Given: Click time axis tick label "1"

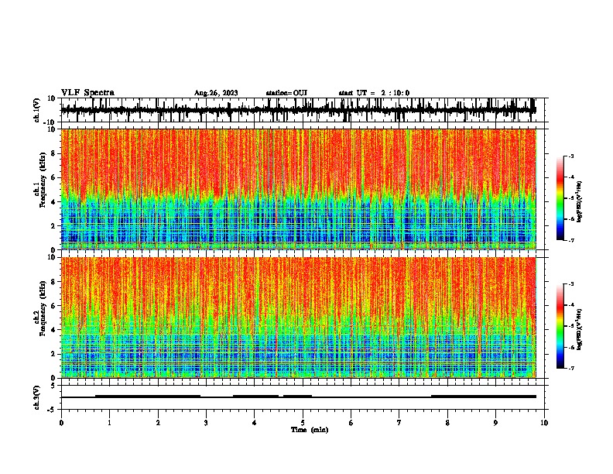Looking at the screenshot, I should click(x=109, y=423).
